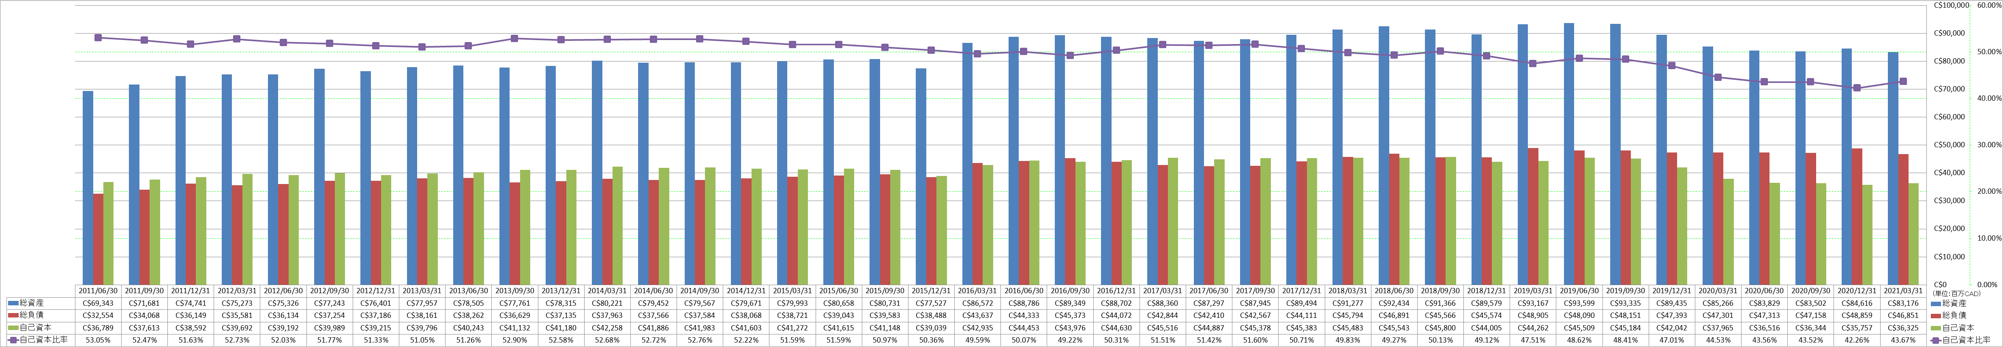Click the purple 自己資本比率 marker in the chart legend

tap(1936, 340)
